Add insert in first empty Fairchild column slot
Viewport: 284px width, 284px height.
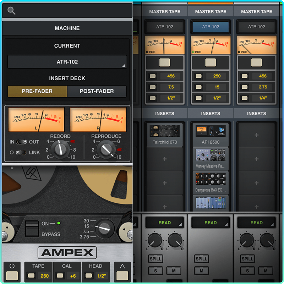[164, 159]
